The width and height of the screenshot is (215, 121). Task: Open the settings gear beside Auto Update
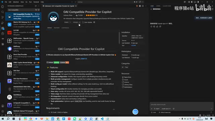(94, 22)
